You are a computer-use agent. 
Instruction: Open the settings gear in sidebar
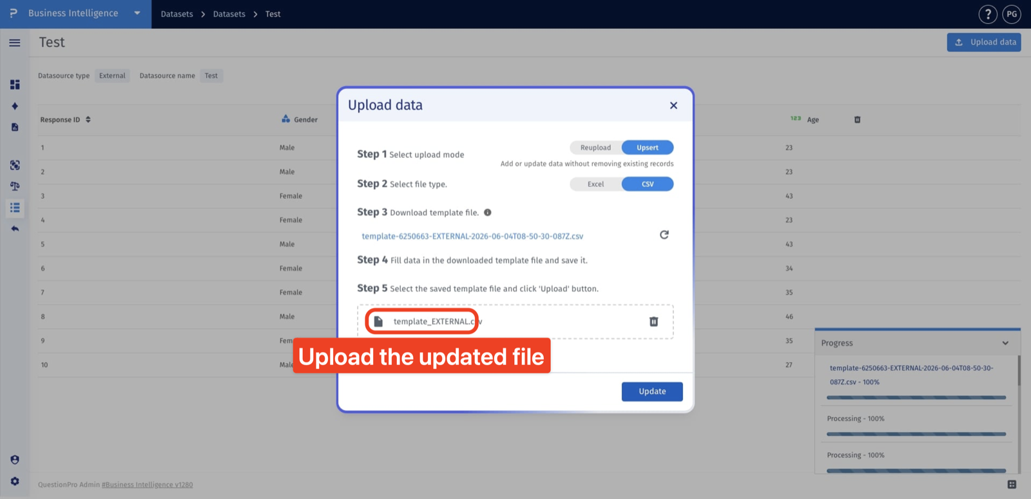[15, 482]
